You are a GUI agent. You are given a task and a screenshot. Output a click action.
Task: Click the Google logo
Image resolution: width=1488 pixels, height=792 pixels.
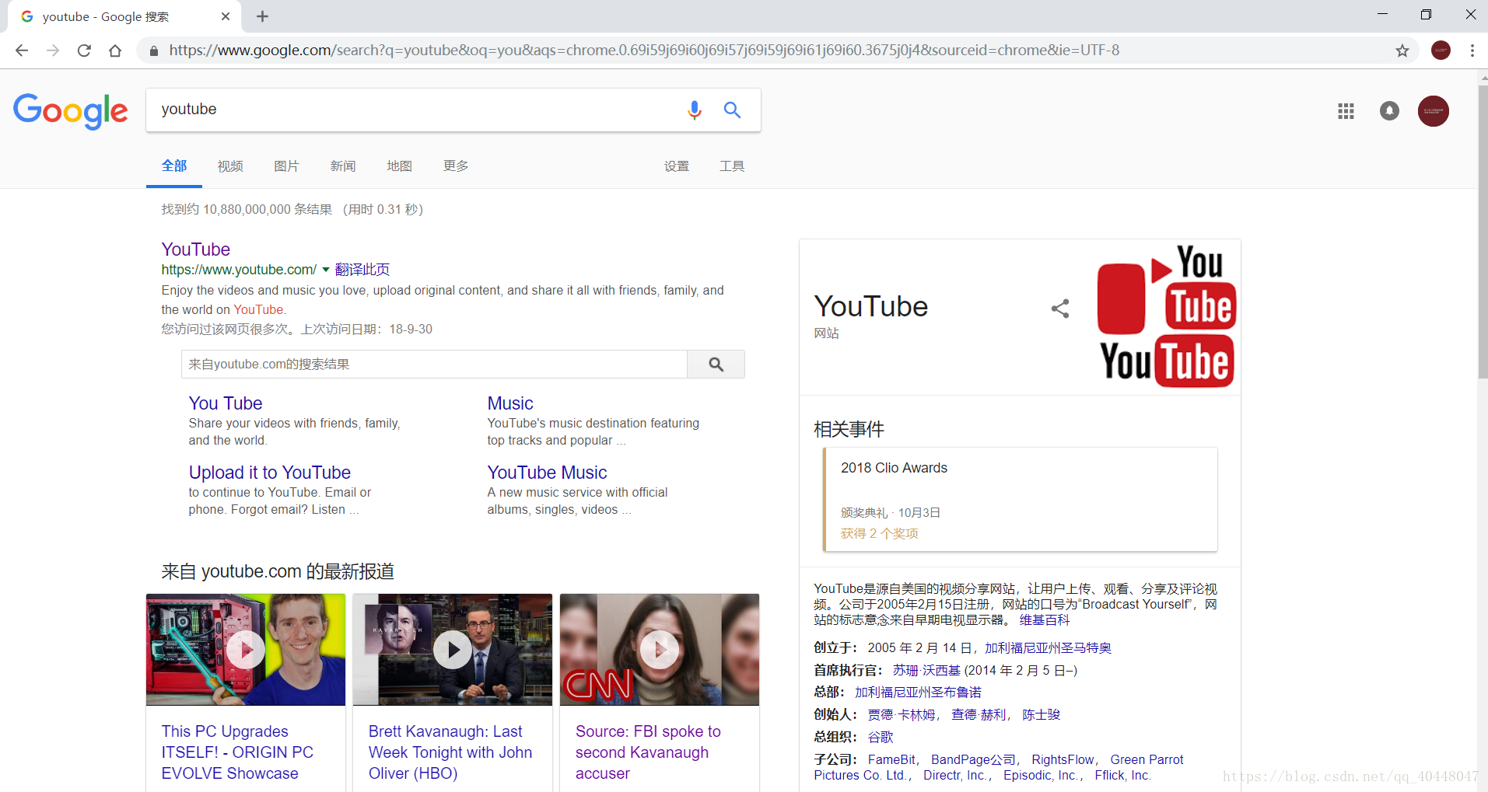tap(71, 111)
